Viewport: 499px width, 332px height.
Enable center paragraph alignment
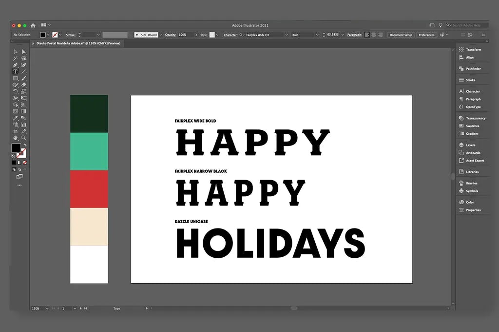tap(374, 35)
